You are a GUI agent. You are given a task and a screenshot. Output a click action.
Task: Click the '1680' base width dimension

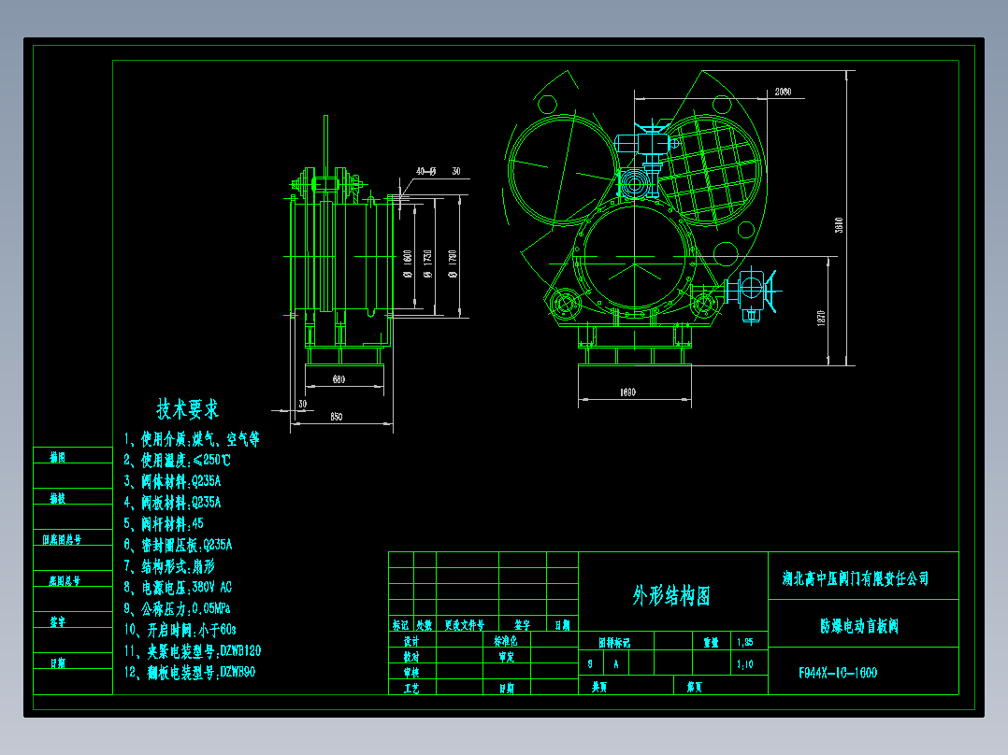[628, 392]
